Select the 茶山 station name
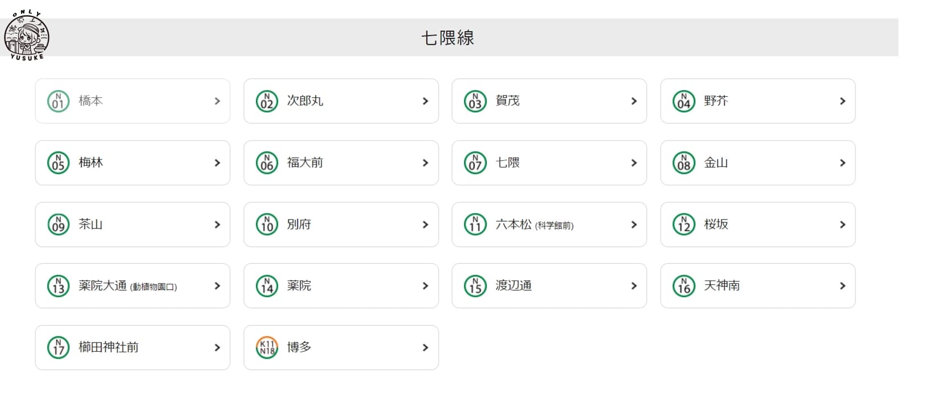 pyautogui.click(x=91, y=225)
